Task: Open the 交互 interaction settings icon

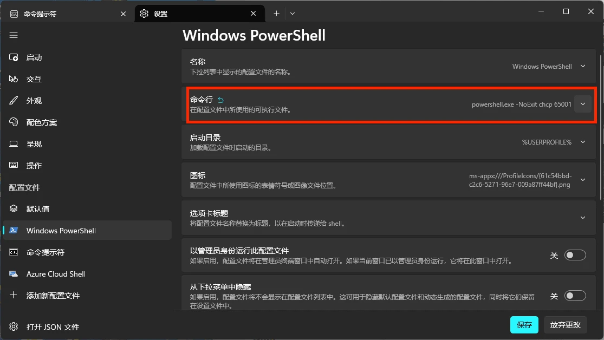Action: click(14, 79)
